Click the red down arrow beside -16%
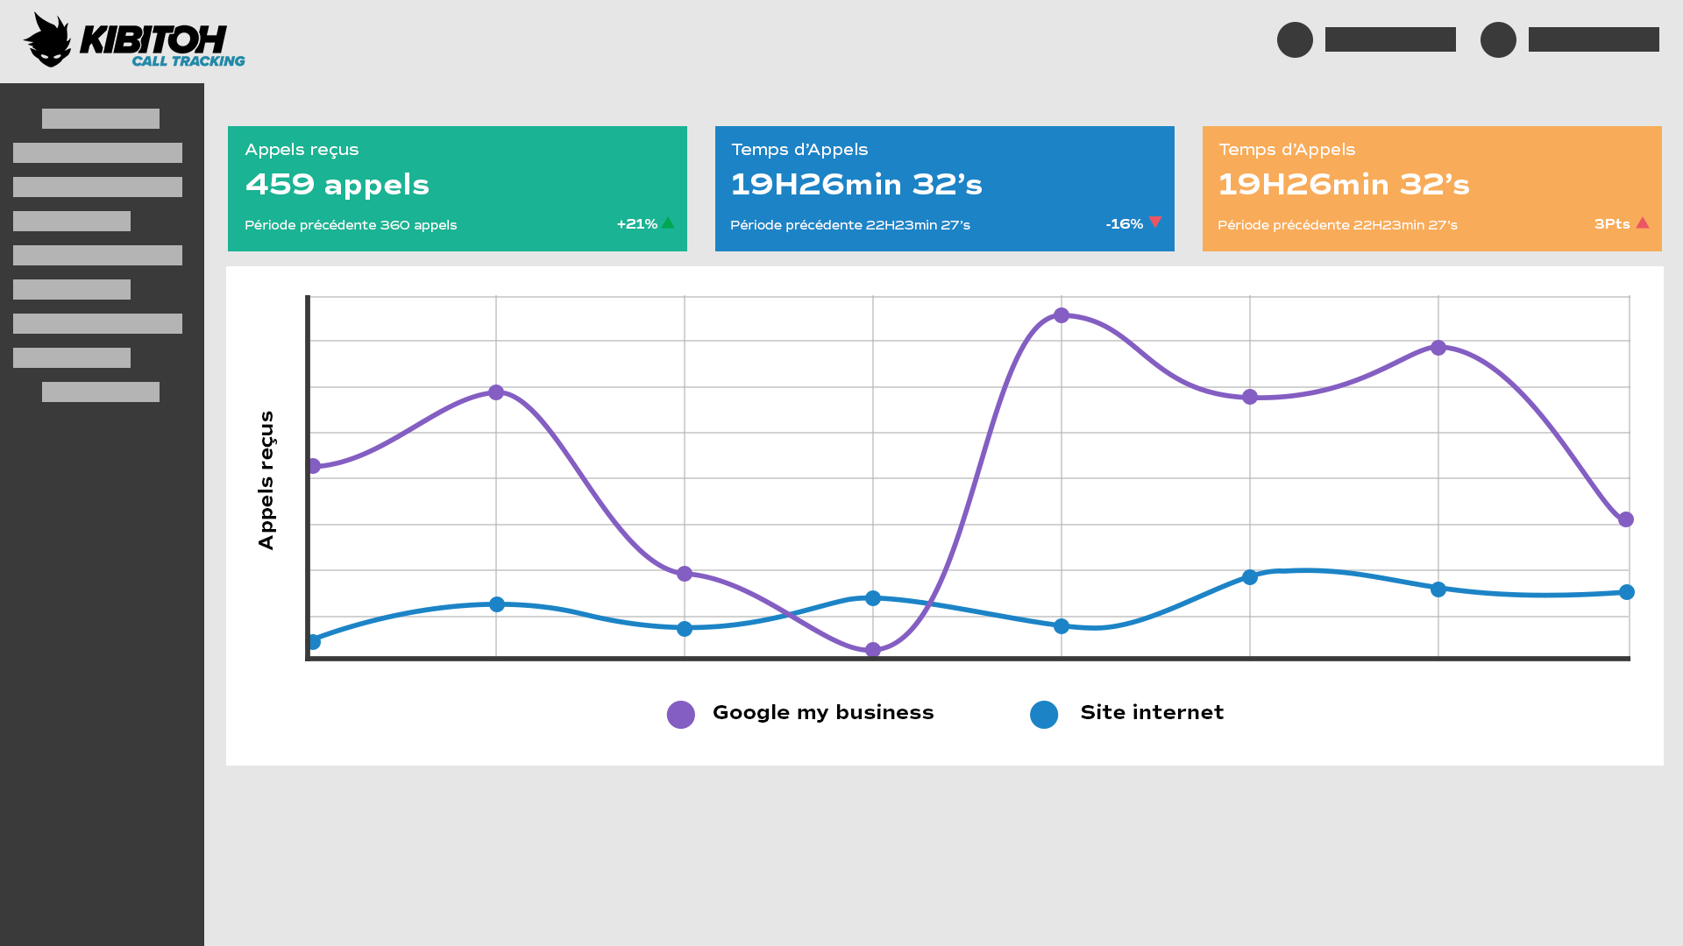Viewport: 1683px width, 946px height. point(1155,222)
